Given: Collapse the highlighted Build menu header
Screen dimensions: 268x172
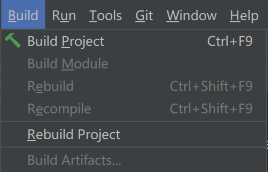Looking at the screenshot, I should (23, 15).
